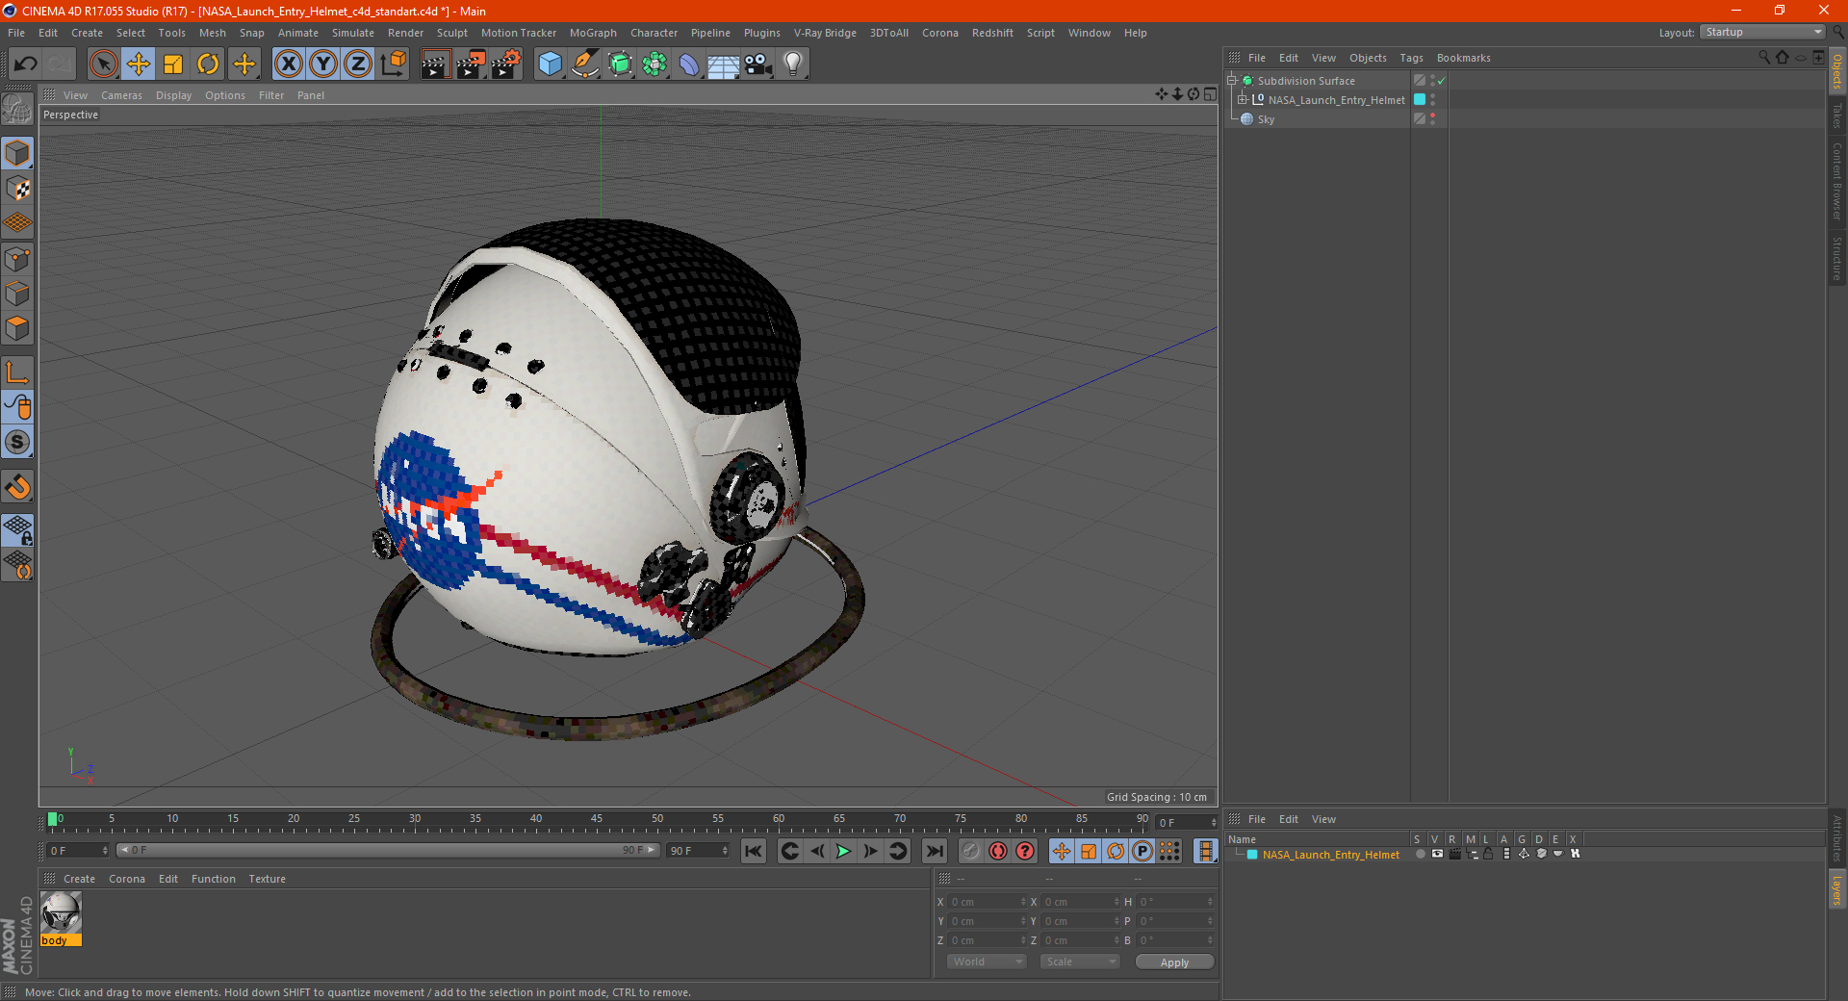Select the Rotate tool
The image size is (1848, 1001).
click(x=208, y=64)
